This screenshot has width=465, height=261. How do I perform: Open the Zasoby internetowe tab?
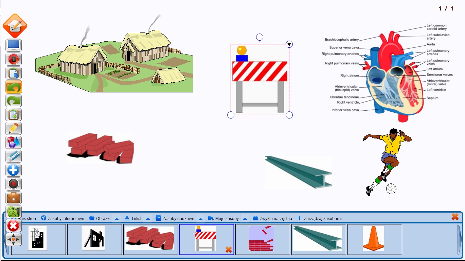62,218
